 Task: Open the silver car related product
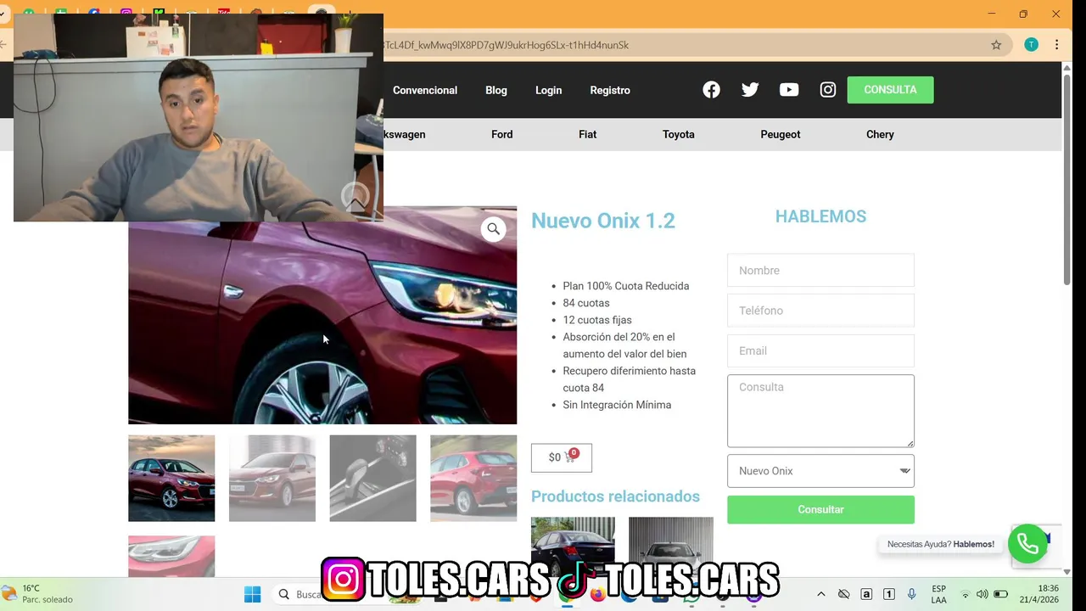point(671,547)
